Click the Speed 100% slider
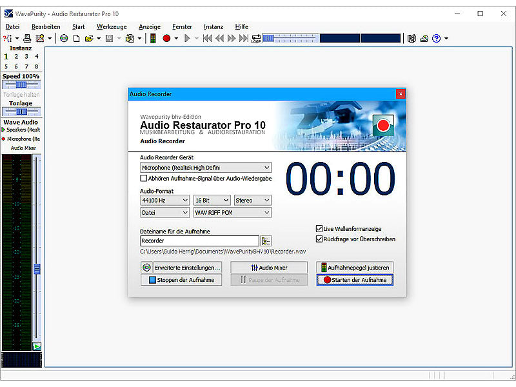 [x=21, y=85]
